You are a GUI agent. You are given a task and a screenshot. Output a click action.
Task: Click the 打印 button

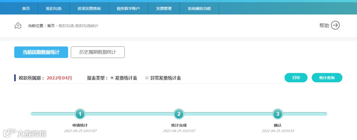click(296, 78)
